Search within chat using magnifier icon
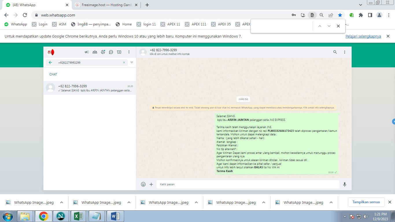Image resolution: width=395 pixels, height=222 pixels. (x=335, y=52)
